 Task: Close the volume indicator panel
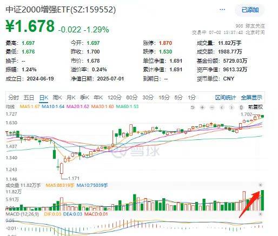[x=261, y=185]
